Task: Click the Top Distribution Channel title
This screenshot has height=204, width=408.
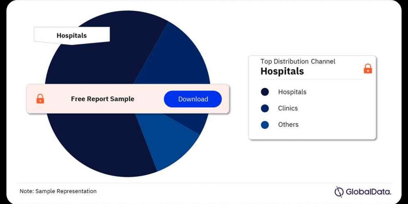Action: point(298,62)
